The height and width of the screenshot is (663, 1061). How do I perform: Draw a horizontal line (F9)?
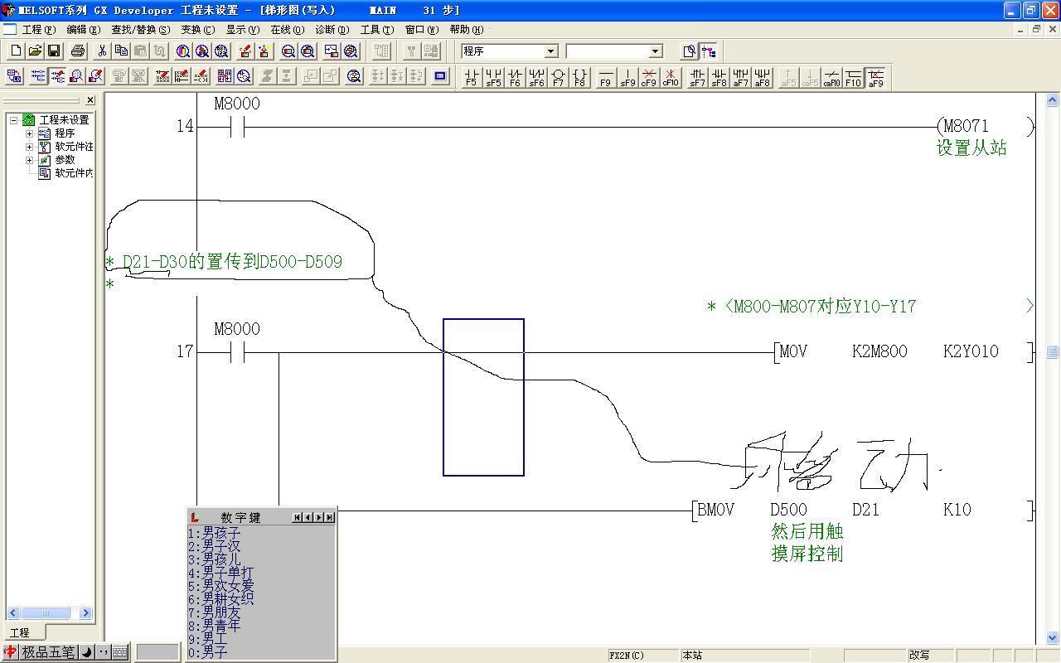[606, 77]
